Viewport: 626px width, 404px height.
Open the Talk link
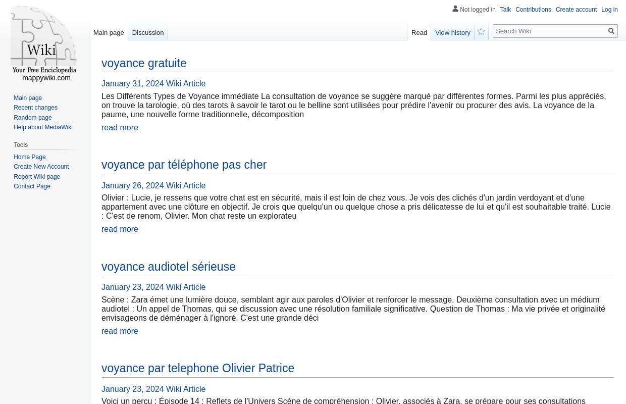505,10
